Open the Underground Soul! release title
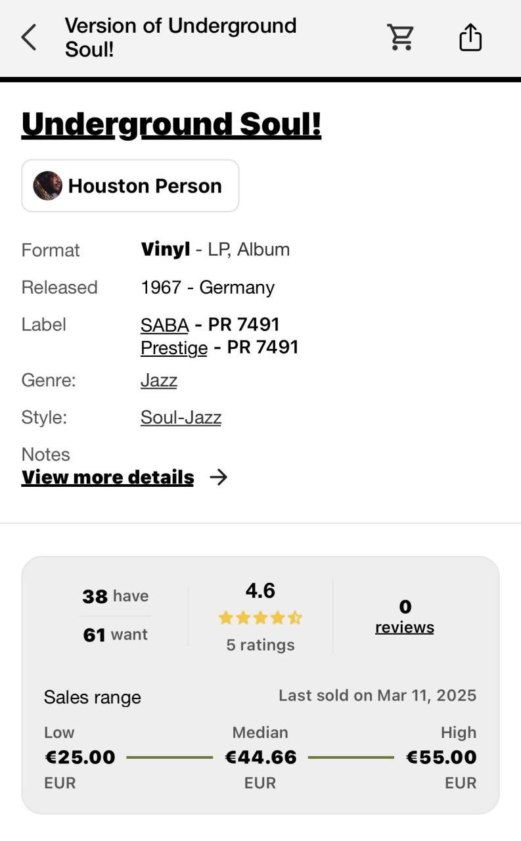The image size is (521, 841). (171, 124)
